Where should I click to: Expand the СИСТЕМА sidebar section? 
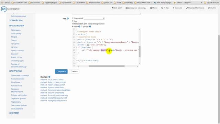14,113
